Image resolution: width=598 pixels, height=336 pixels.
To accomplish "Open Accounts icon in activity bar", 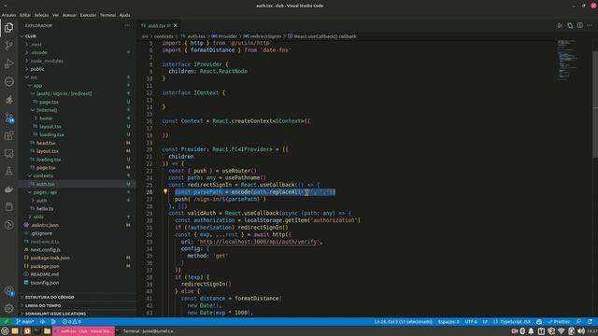I will point(8,291).
